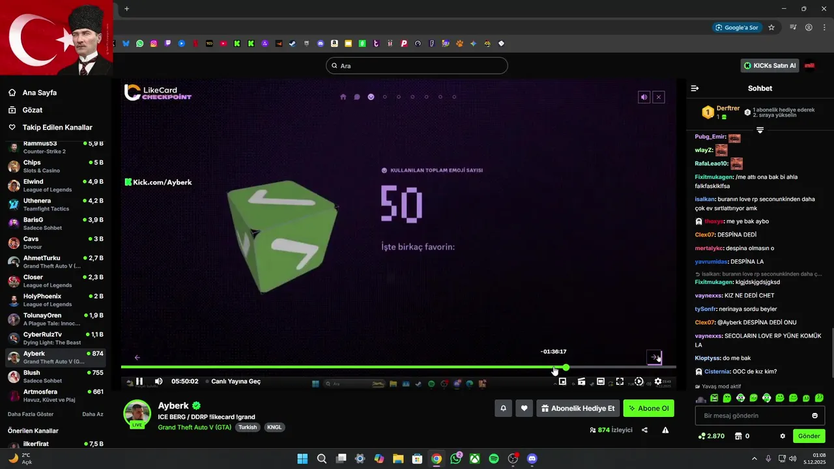Click the Checkpoint recap sound toggle
This screenshot has height=469, width=834.
(x=644, y=97)
